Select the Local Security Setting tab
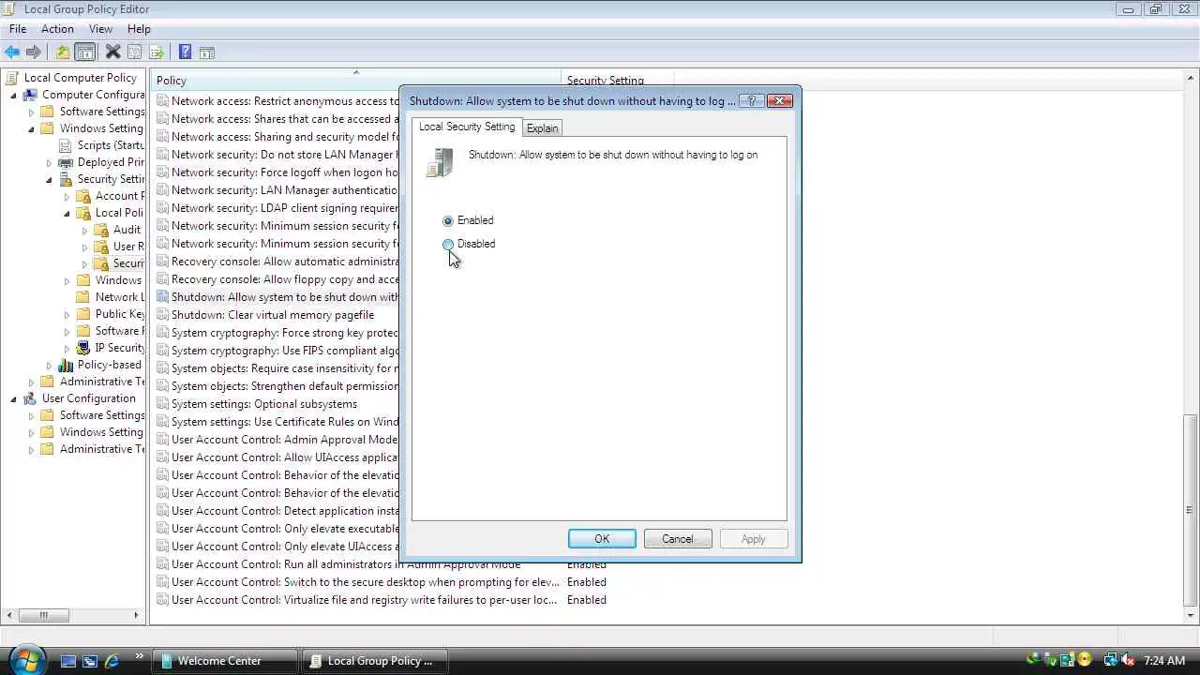The width and height of the screenshot is (1200, 675). (467, 127)
